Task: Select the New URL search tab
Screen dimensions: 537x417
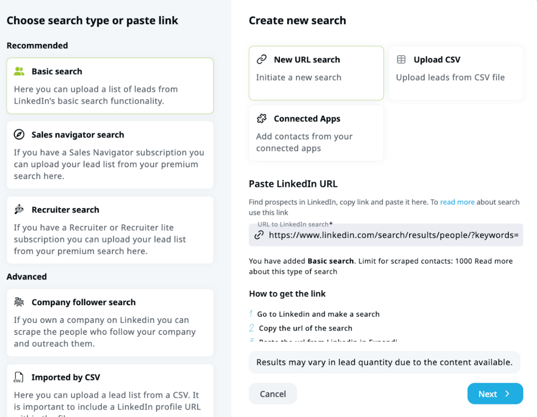Action: click(316, 73)
